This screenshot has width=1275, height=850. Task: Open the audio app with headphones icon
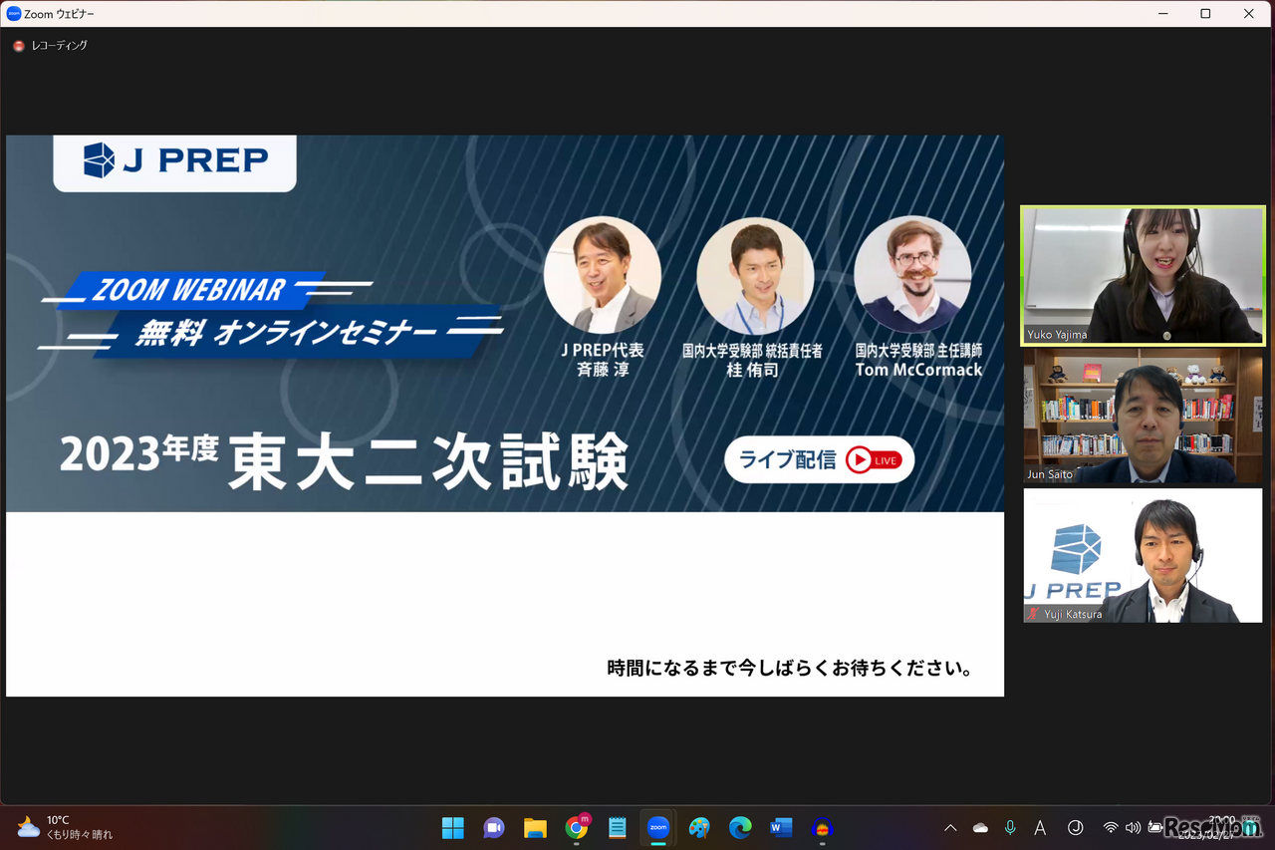click(x=822, y=828)
